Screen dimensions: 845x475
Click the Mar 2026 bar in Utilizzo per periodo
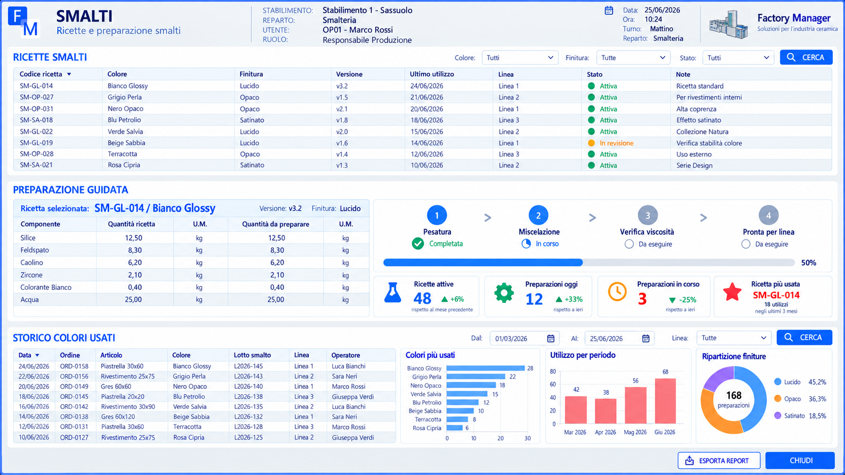(576, 410)
